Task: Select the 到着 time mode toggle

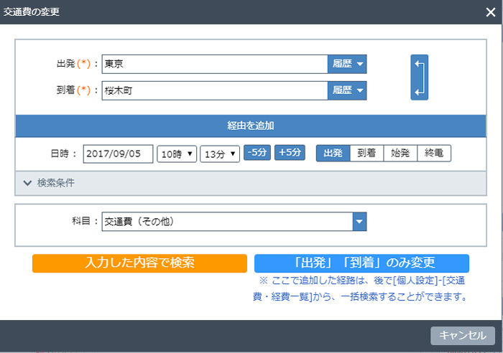Action: pos(366,154)
